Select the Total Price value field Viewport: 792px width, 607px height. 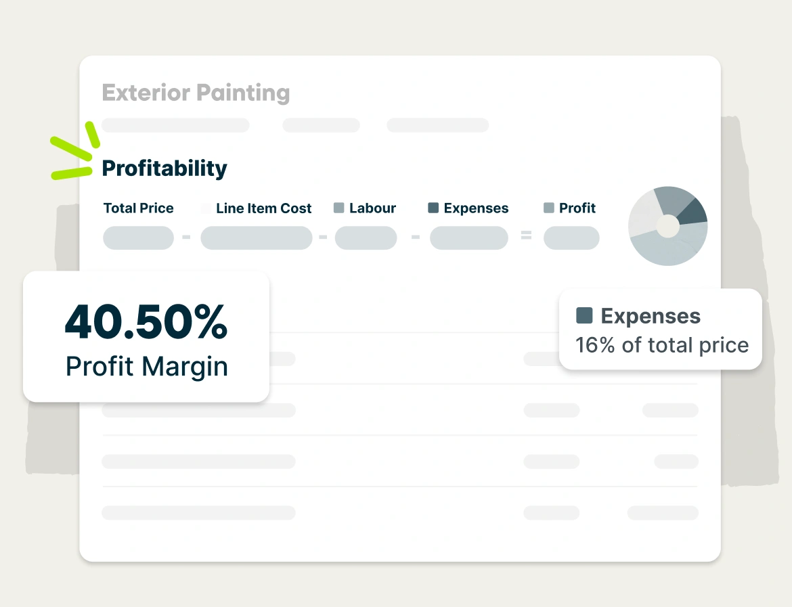point(138,238)
